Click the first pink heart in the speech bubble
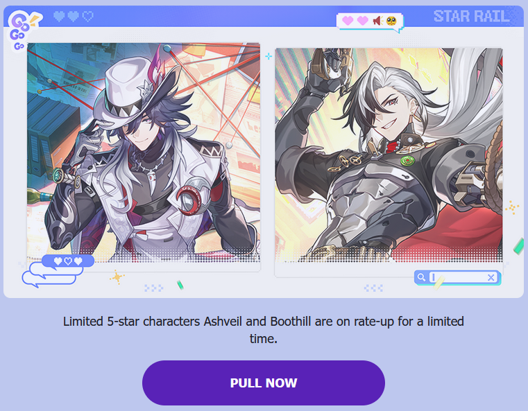528x411 pixels. (x=348, y=21)
